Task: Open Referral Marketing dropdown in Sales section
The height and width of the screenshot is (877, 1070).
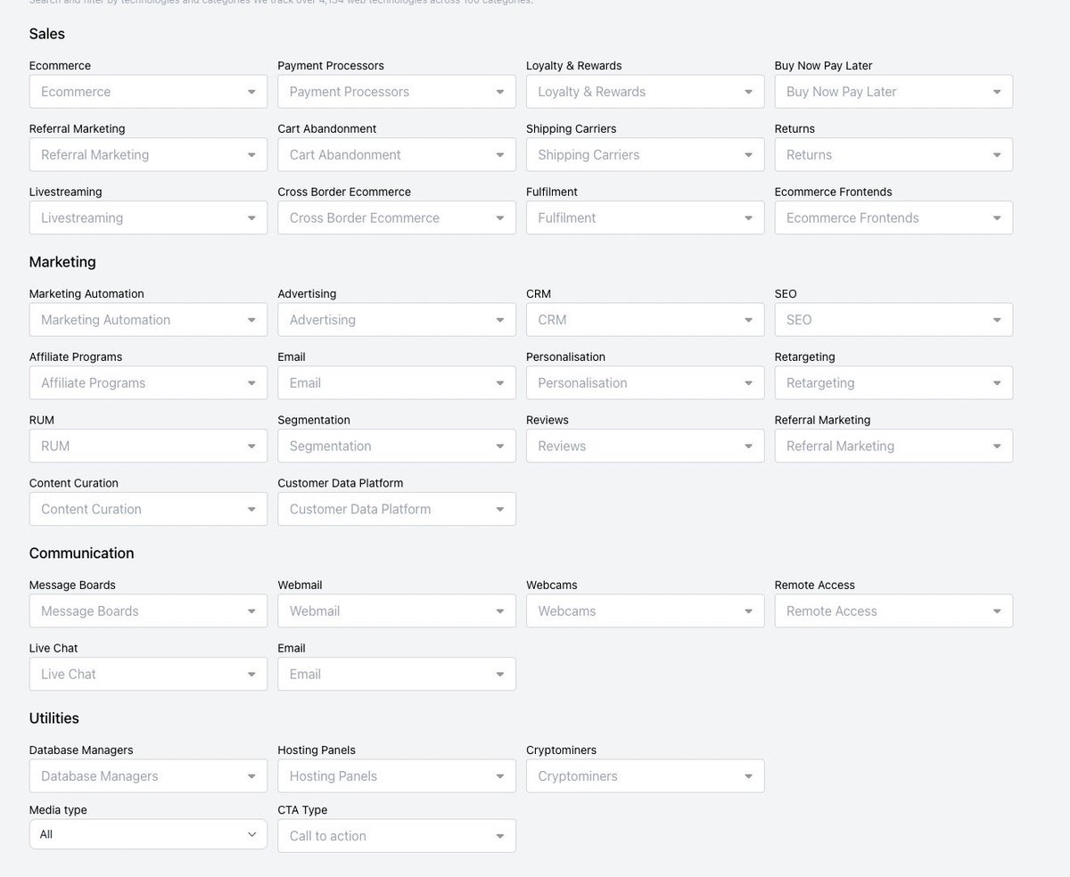Action: point(148,155)
